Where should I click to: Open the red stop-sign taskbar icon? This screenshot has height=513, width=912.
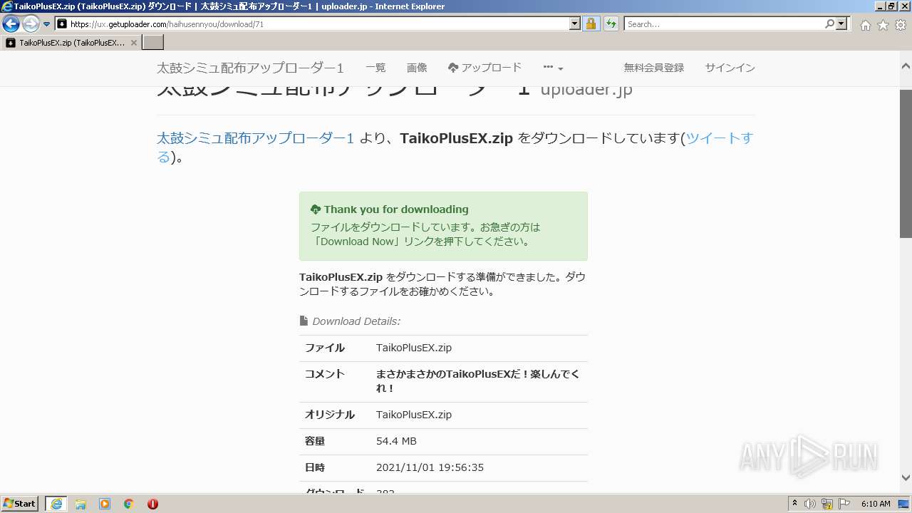152,504
